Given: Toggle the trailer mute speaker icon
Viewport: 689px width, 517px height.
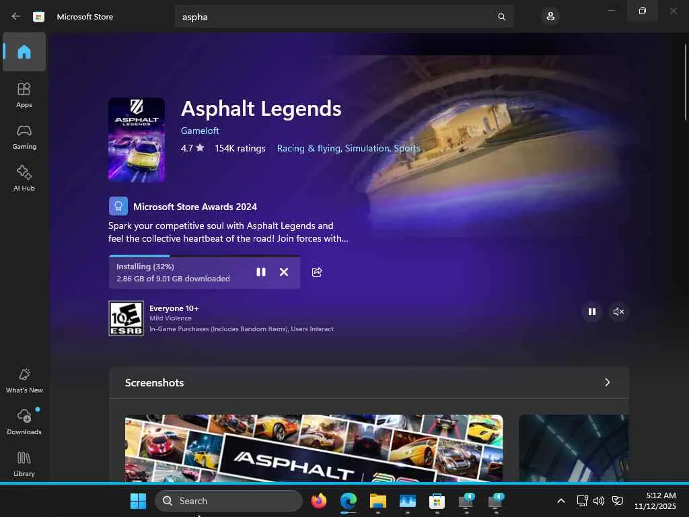Looking at the screenshot, I should [618, 312].
